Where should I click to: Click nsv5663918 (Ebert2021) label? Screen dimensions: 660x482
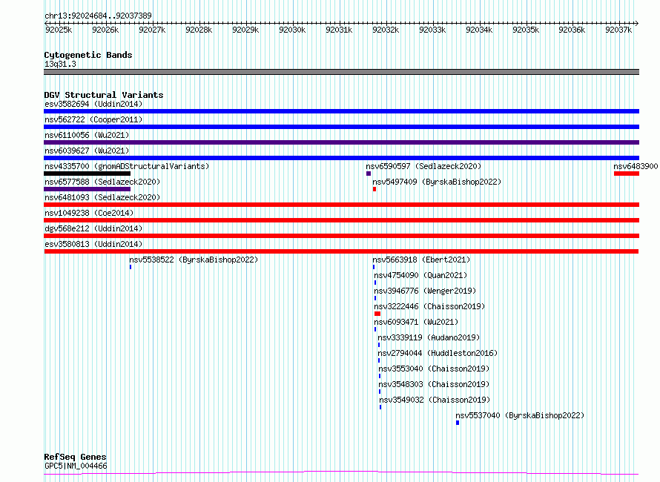coord(421,260)
